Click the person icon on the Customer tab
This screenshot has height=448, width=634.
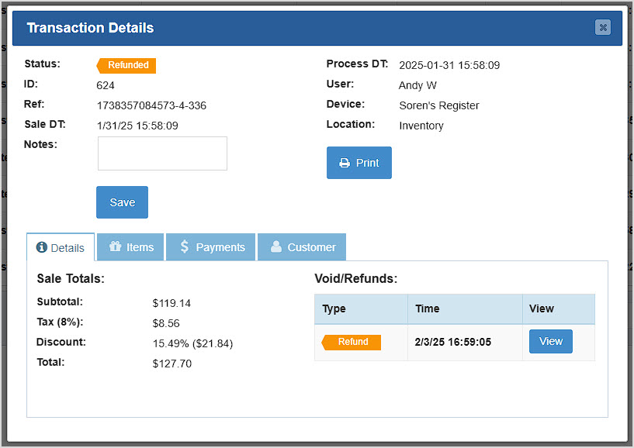pos(275,246)
